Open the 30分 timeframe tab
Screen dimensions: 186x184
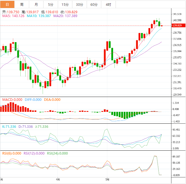point(80,4)
